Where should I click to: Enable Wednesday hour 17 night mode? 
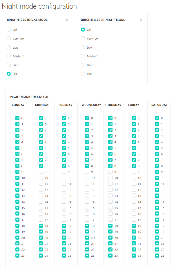pos(87,220)
